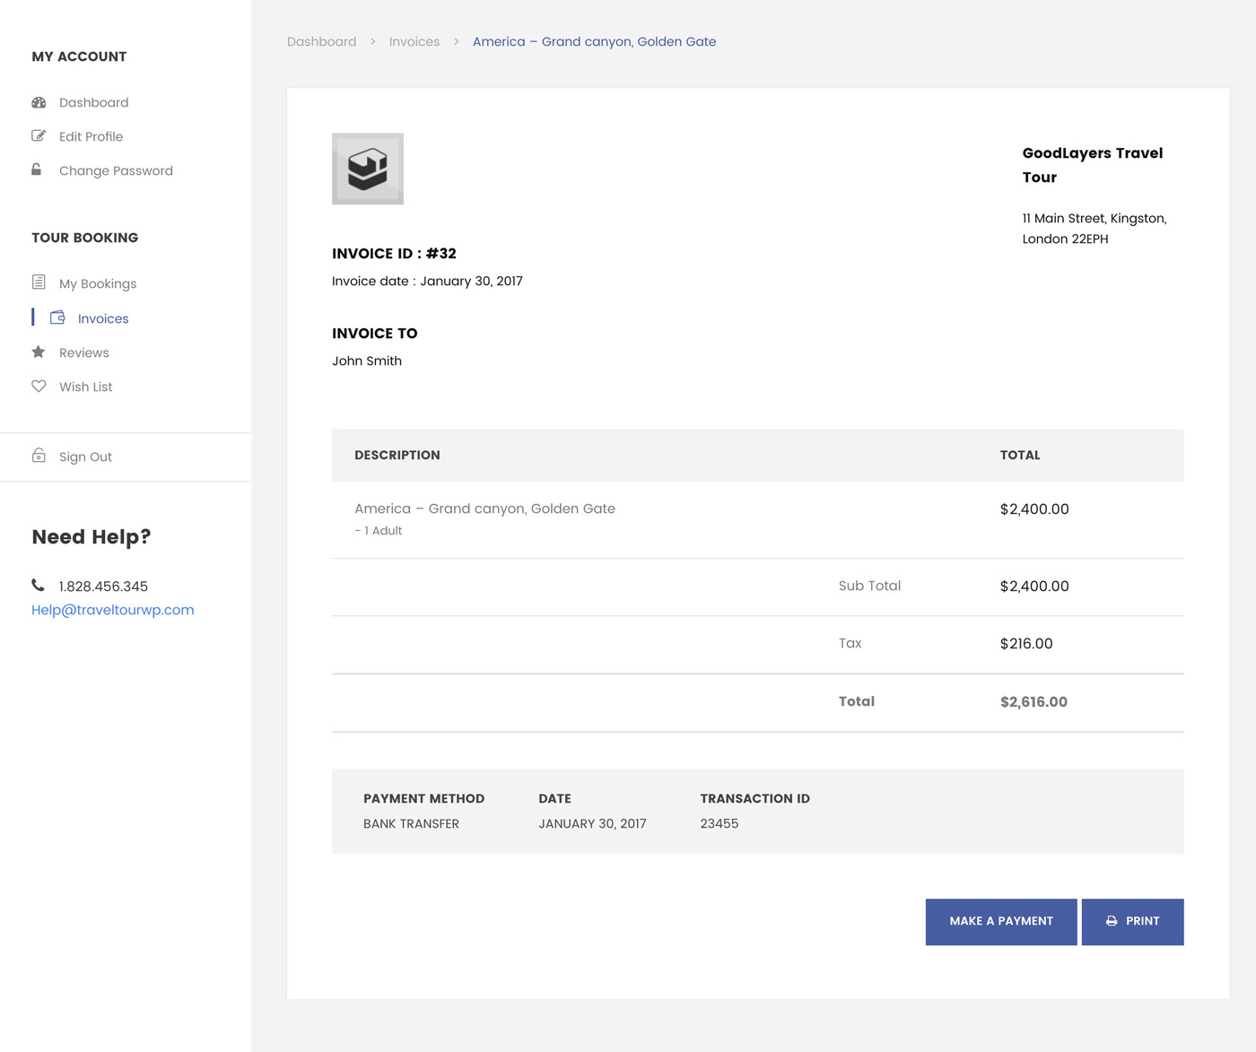
Task: Open the Invoices entry in Tour Booking section
Action: pyautogui.click(x=102, y=317)
